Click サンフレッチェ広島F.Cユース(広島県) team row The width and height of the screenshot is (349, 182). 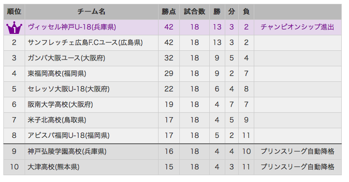point(173,43)
